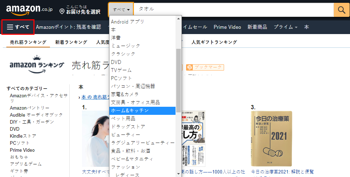
Task: Open 今日の治療薬2021: 解説と便覧 title link
Action: (x=282, y=172)
